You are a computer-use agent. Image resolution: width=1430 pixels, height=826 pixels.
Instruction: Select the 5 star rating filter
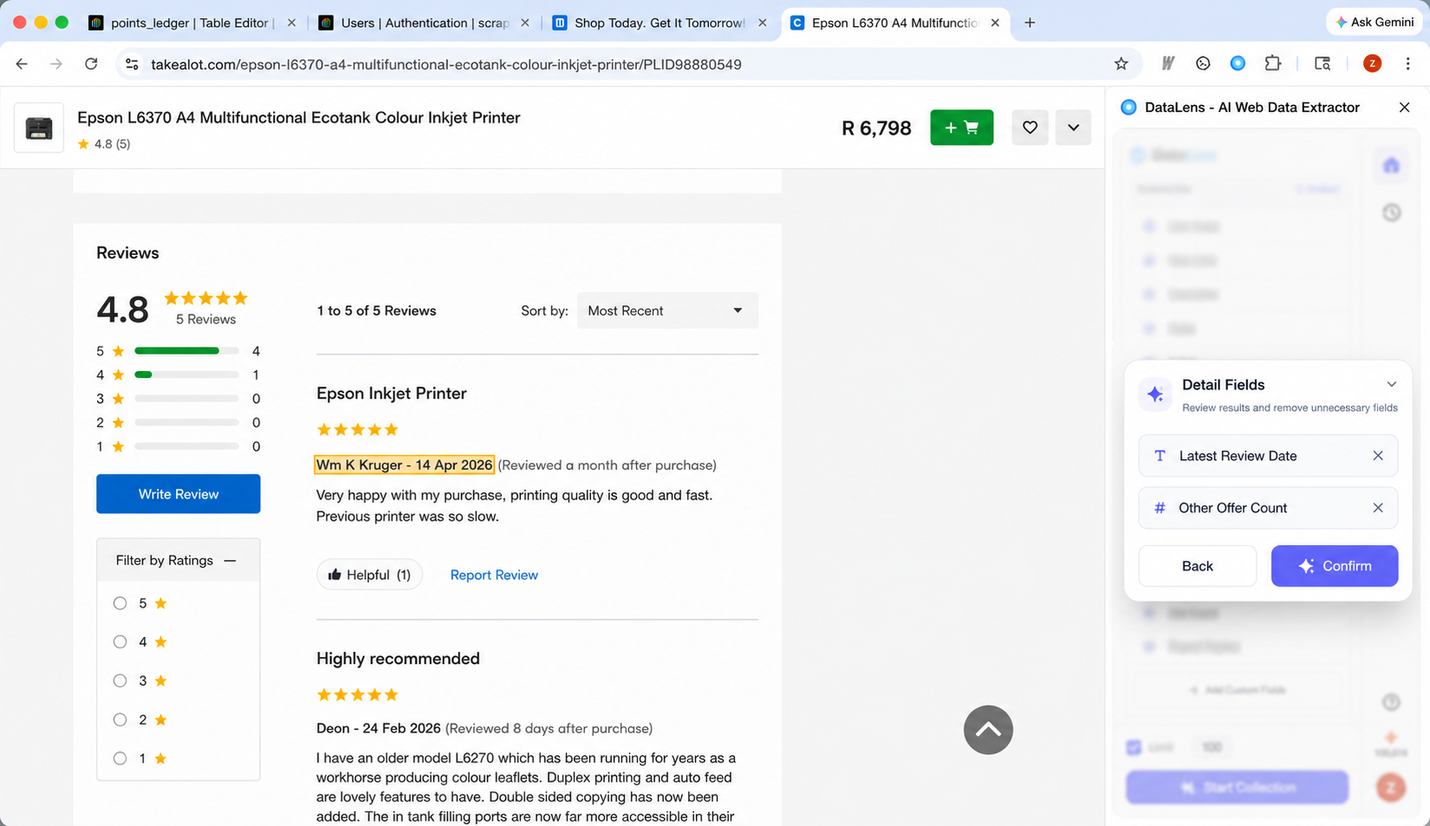click(x=120, y=603)
